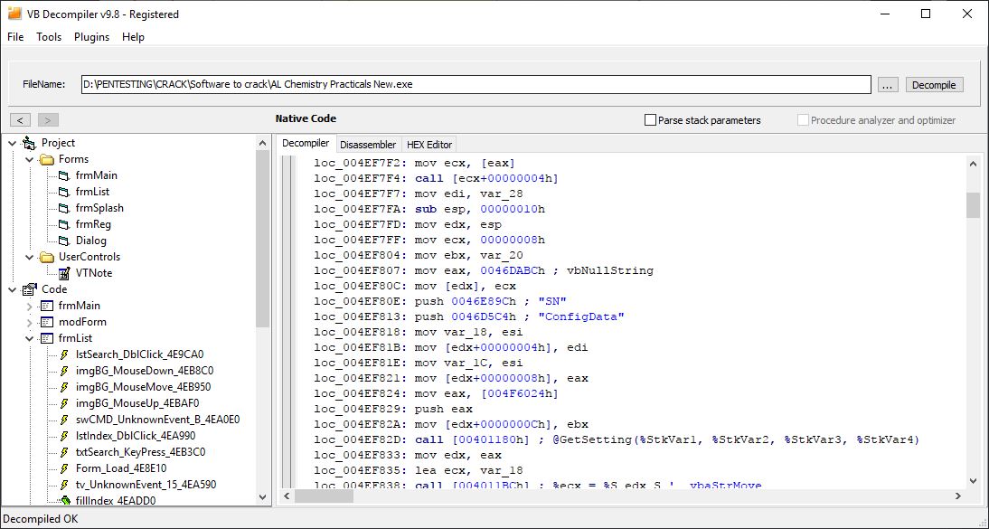The height and width of the screenshot is (529, 989).
Task: Click code pane scroll-down arrow
Action: click(973, 481)
